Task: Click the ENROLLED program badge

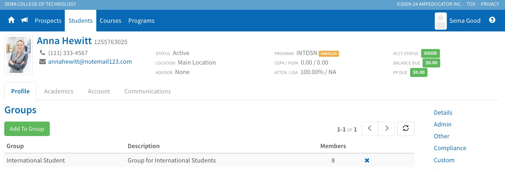Action: tap(329, 54)
